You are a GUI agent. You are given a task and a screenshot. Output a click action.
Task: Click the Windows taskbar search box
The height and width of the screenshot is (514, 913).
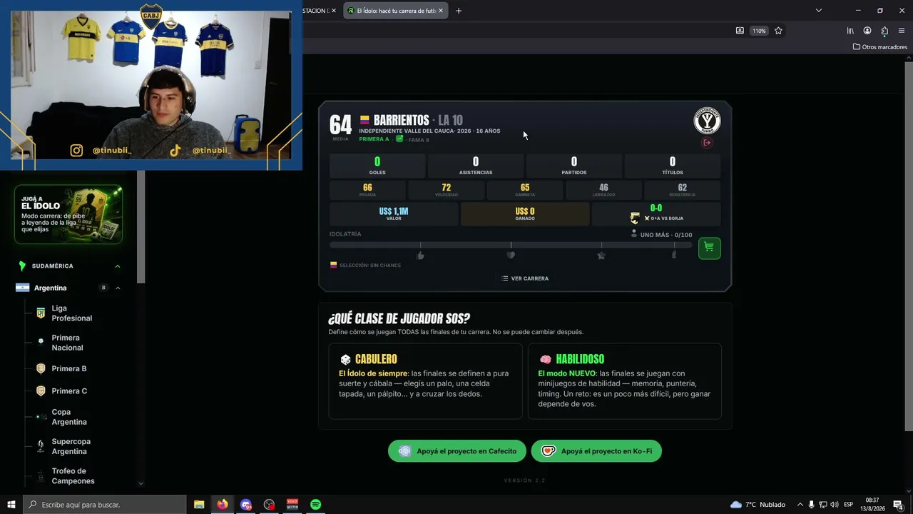point(105,505)
